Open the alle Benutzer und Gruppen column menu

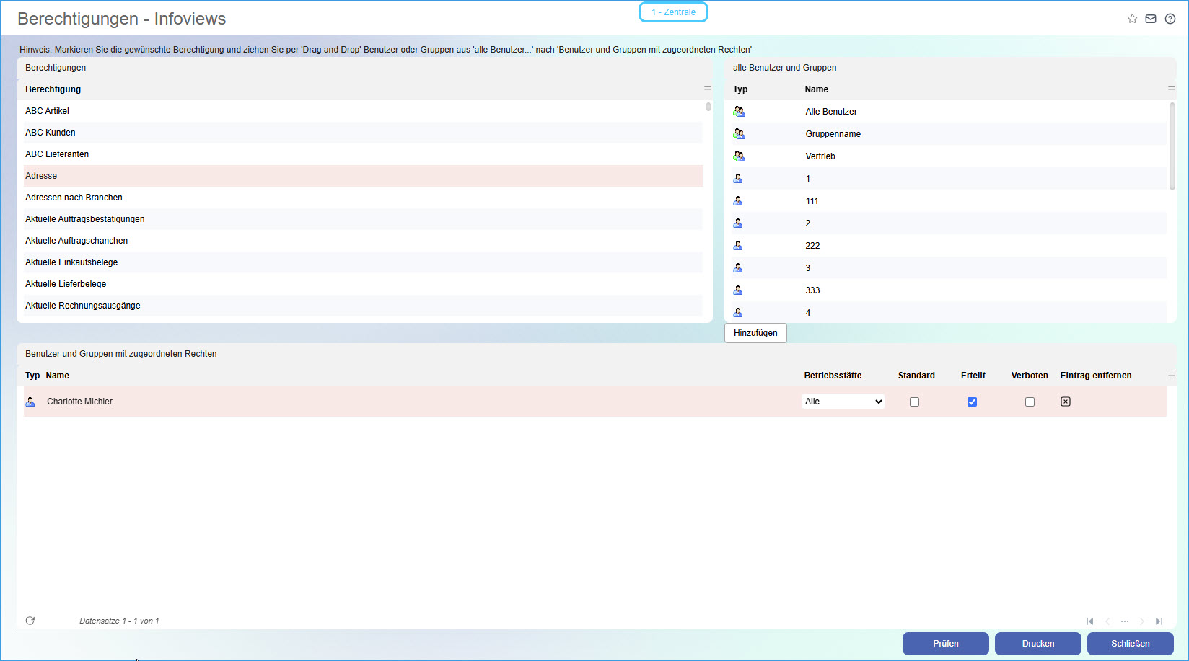click(x=1172, y=89)
